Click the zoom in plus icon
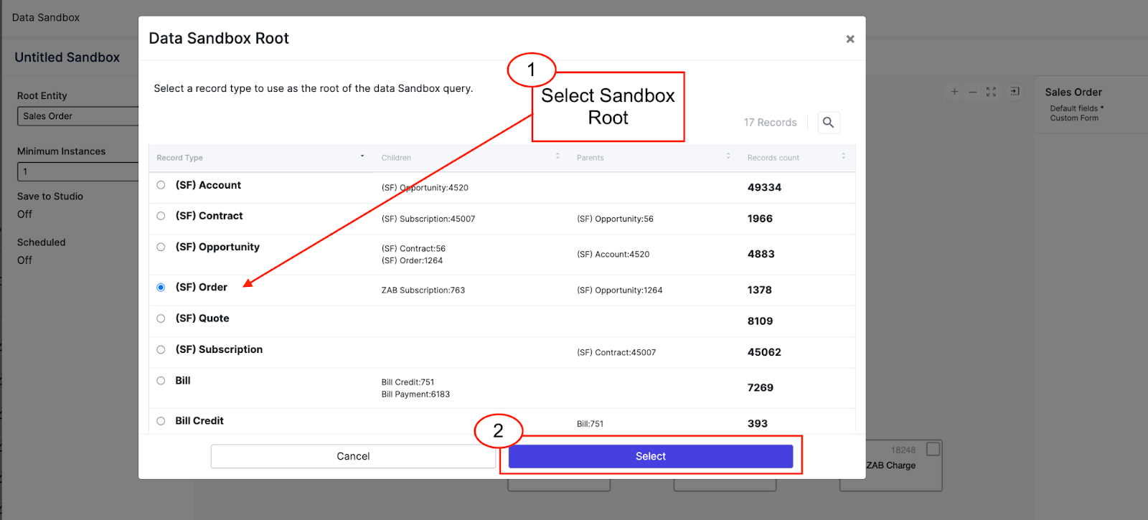1148x520 pixels. pos(954,92)
